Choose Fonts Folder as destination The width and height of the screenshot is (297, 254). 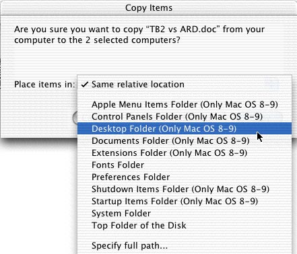pyautogui.click(x=185, y=165)
